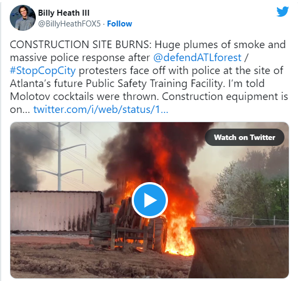Select the #StopCopCity hashtag
The width and height of the screenshot is (298, 281).
pyautogui.click(x=43, y=71)
